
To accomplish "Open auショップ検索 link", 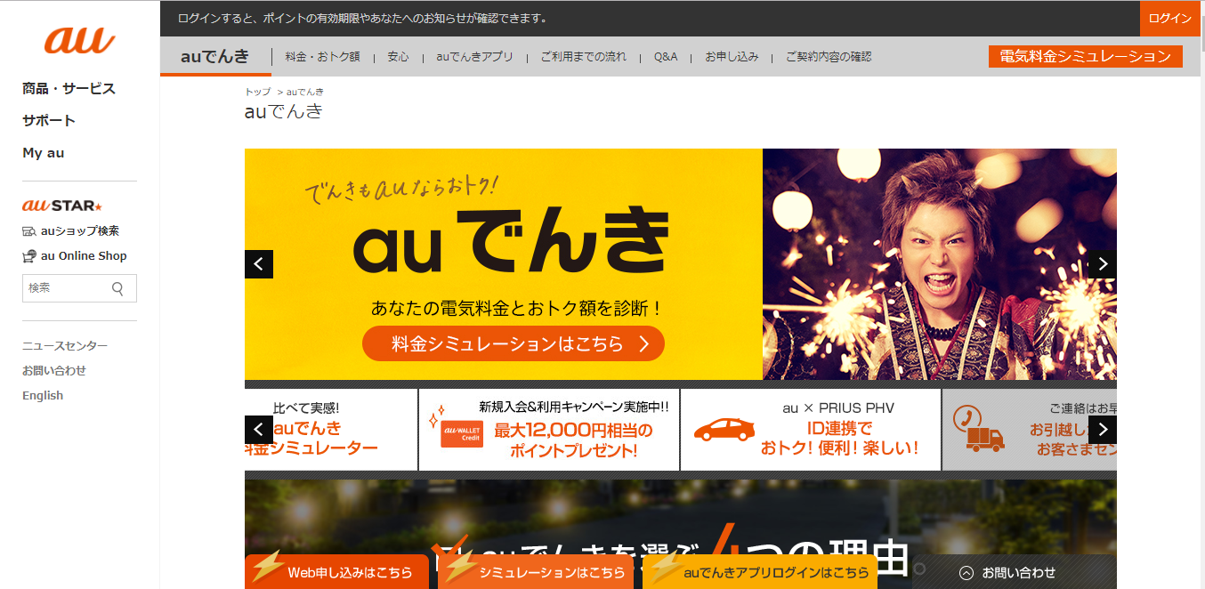I will (x=80, y=231).
